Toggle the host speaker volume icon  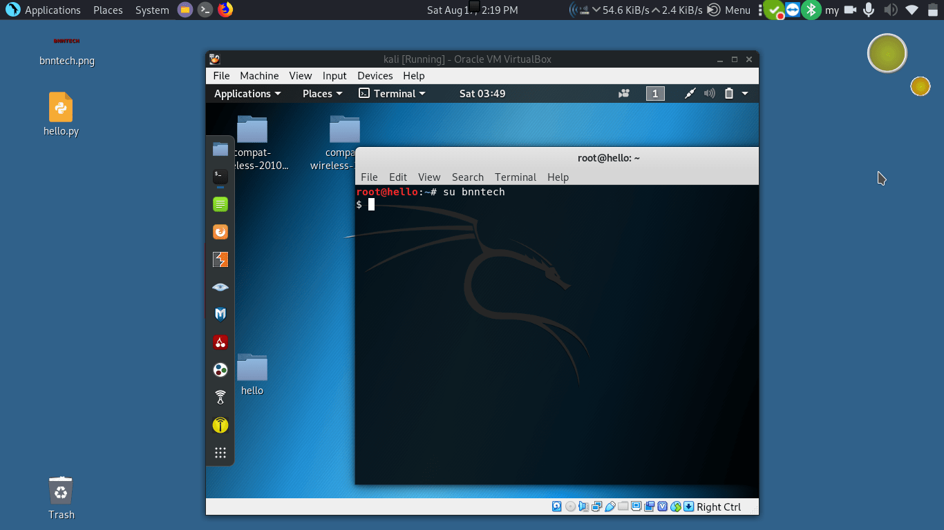890,10
